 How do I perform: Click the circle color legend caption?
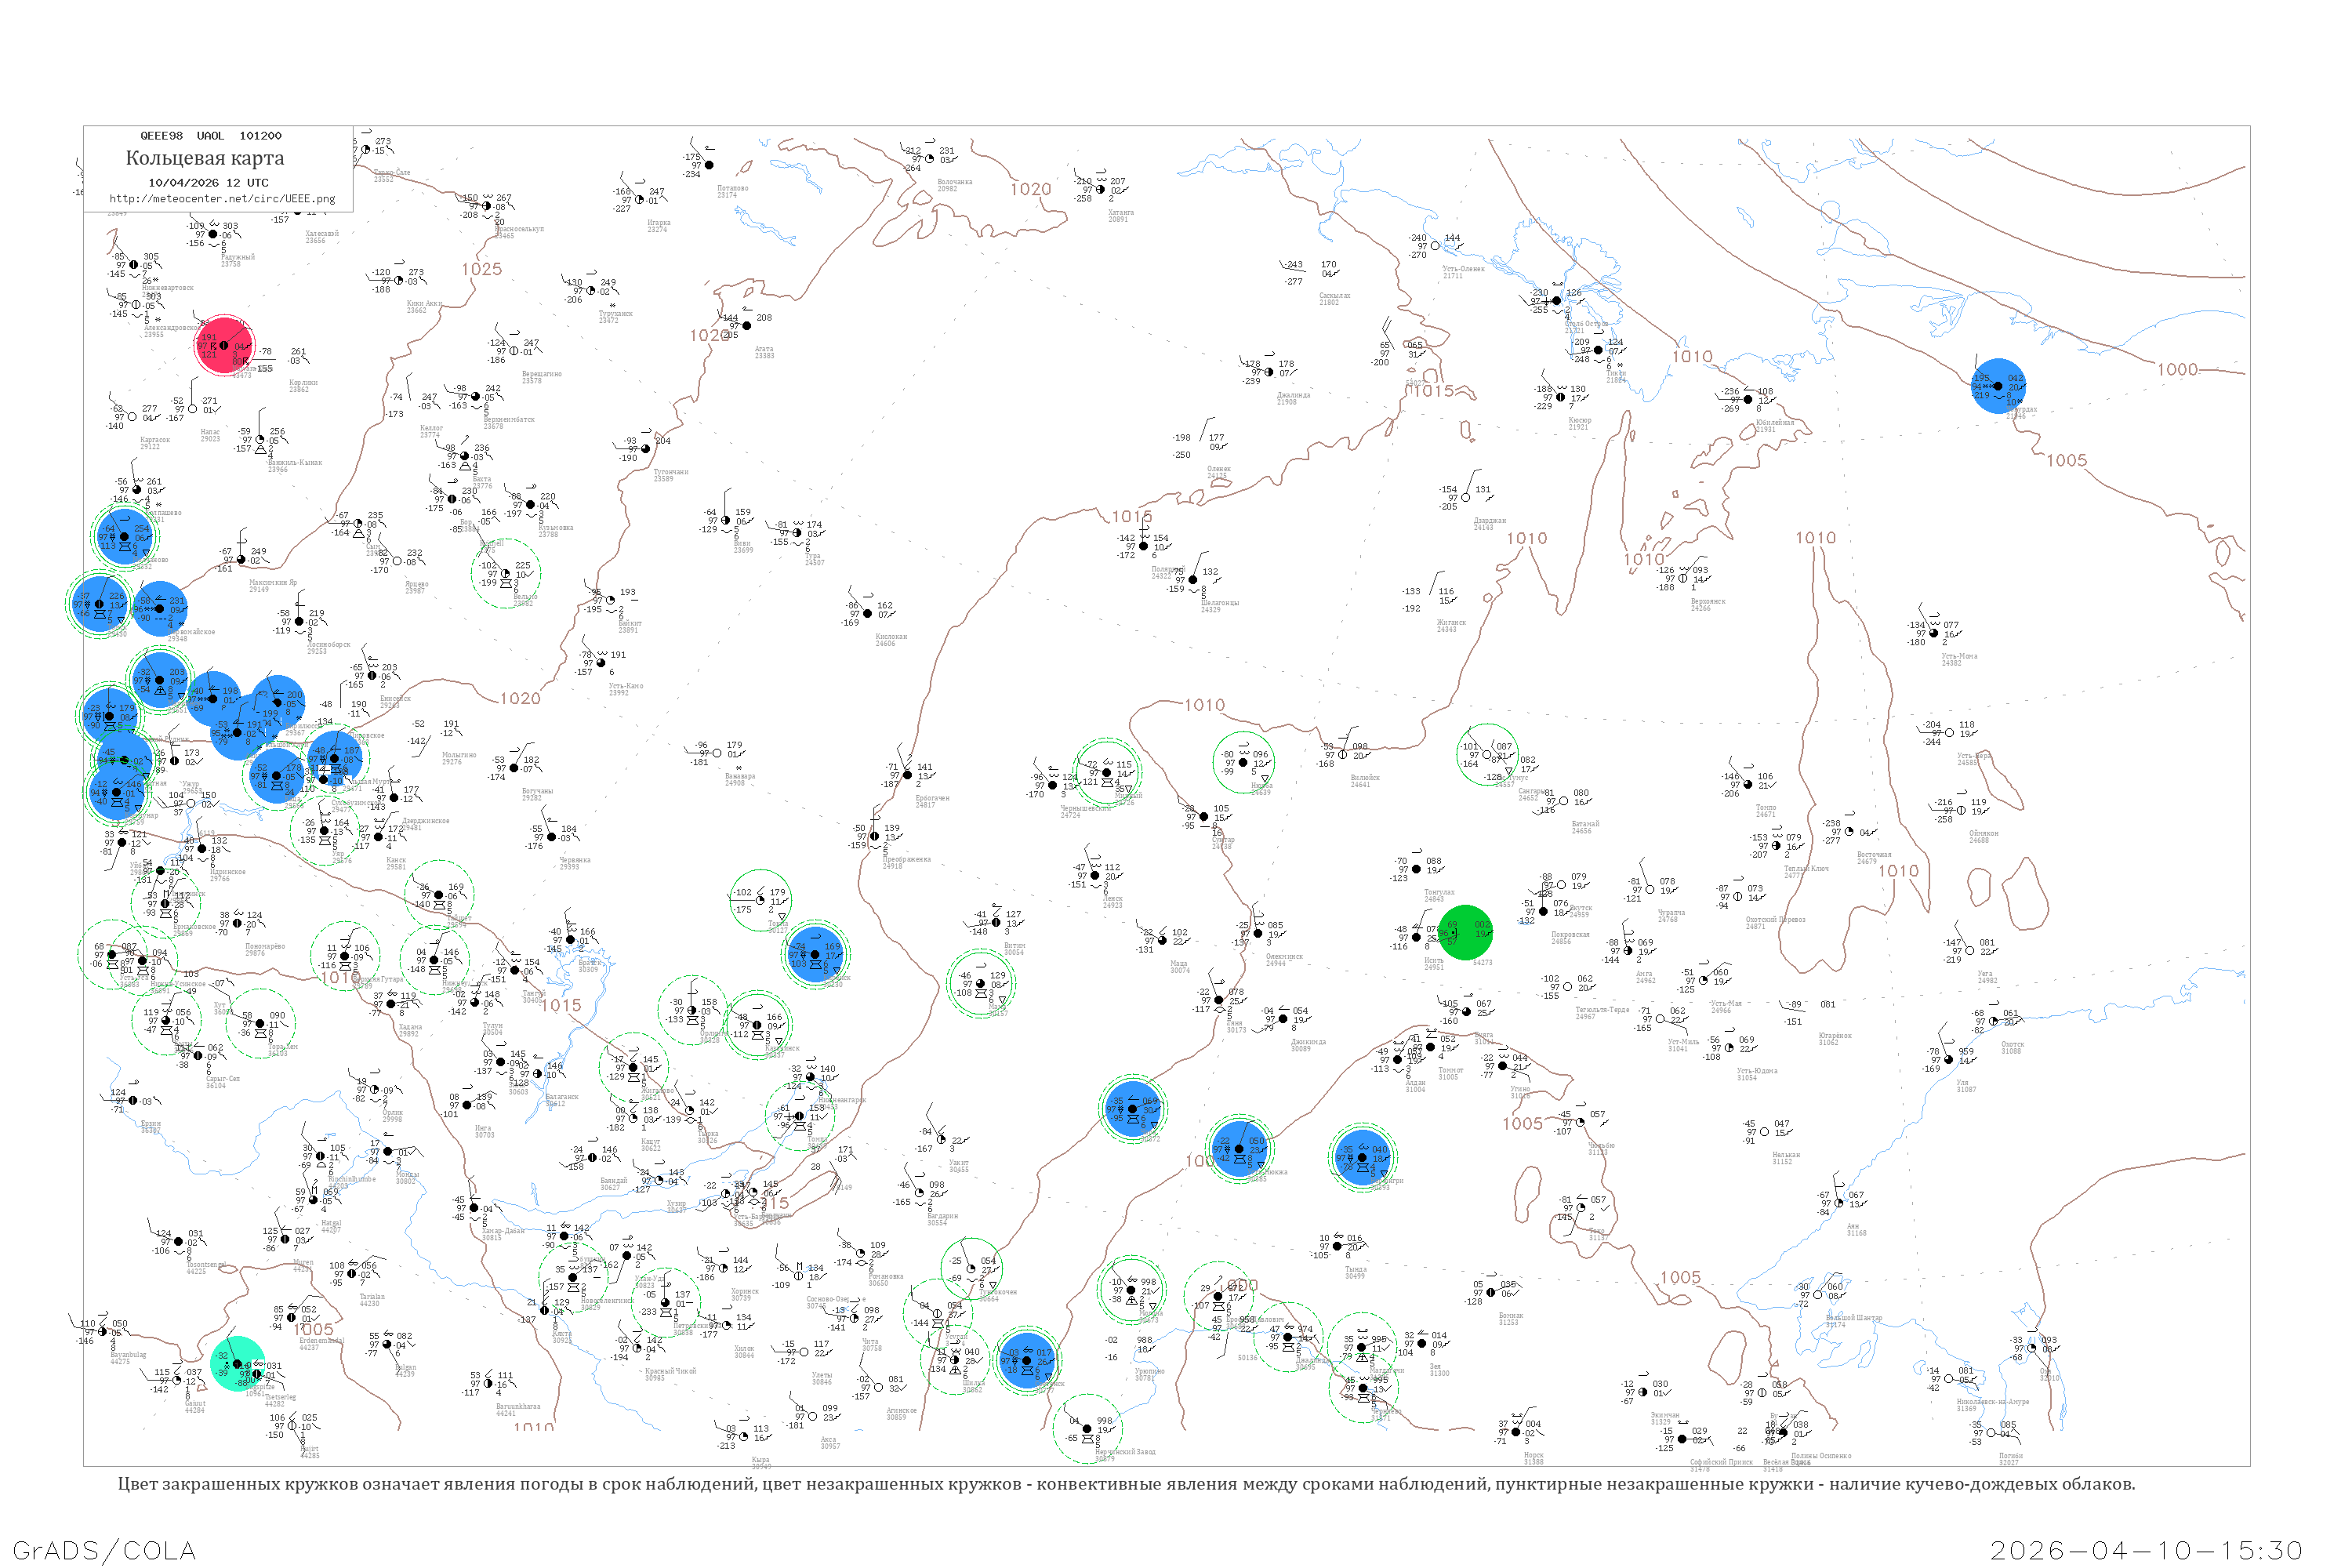pyautogui.click(x=1126, y=1484)
